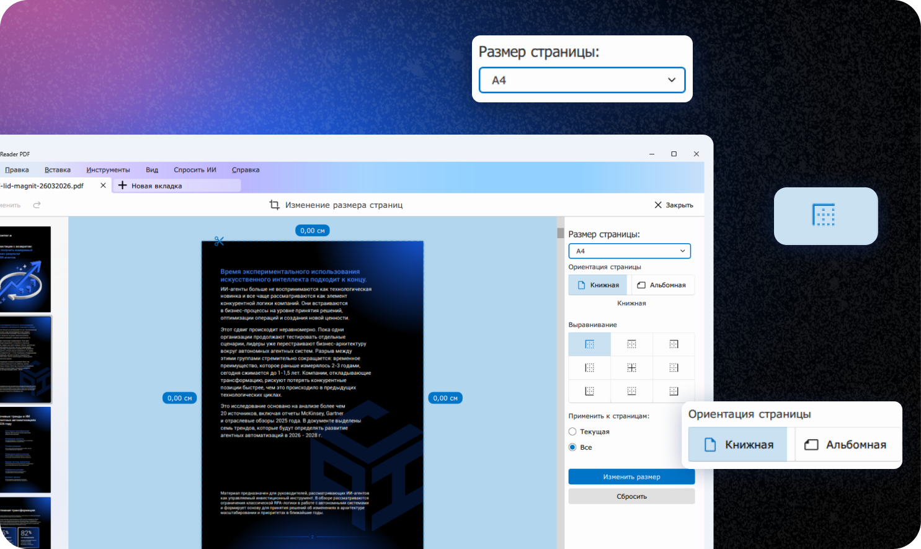Viewport: 921px width, 549px height.
Task: Choose Книжная orientation in the side panel
Action: 598,285
